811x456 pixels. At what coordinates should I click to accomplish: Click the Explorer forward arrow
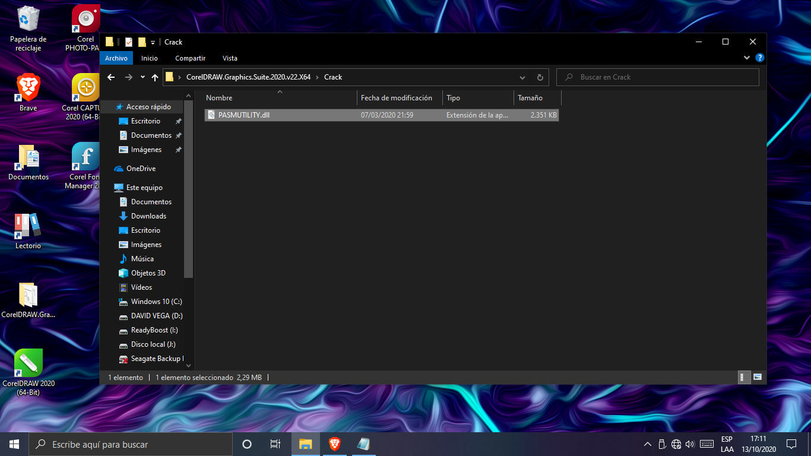pyautogui.click(x=129, y=77)
